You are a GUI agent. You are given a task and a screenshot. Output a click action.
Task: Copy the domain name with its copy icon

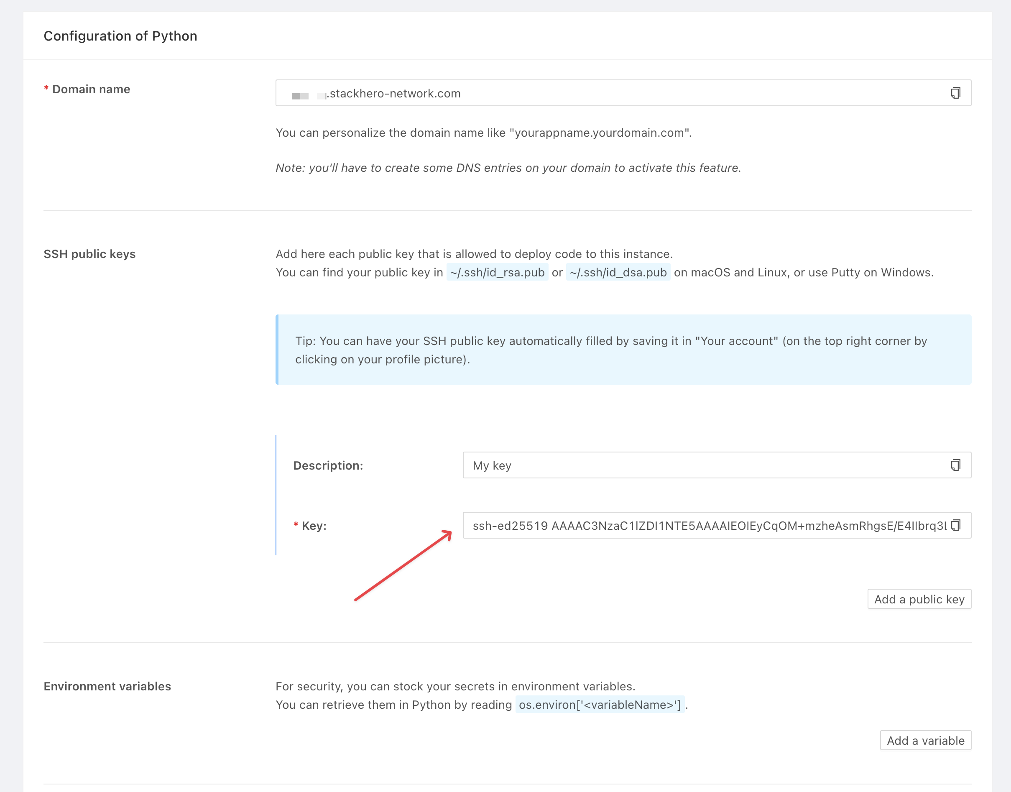point(955,93)
